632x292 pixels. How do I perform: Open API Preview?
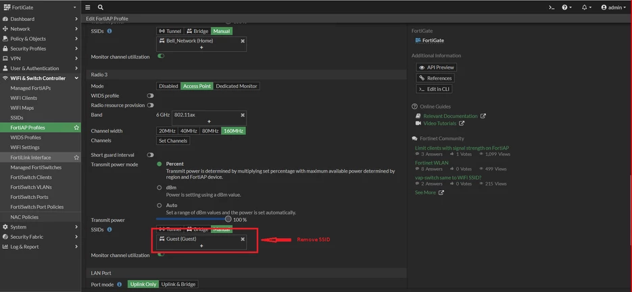[x=437, y=67]
